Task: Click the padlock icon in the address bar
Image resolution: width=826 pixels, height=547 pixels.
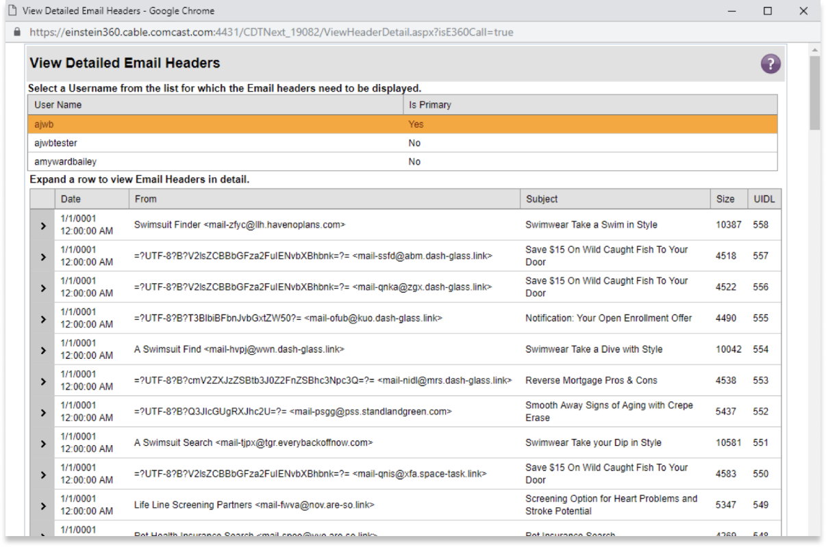Action: (17, 32)
